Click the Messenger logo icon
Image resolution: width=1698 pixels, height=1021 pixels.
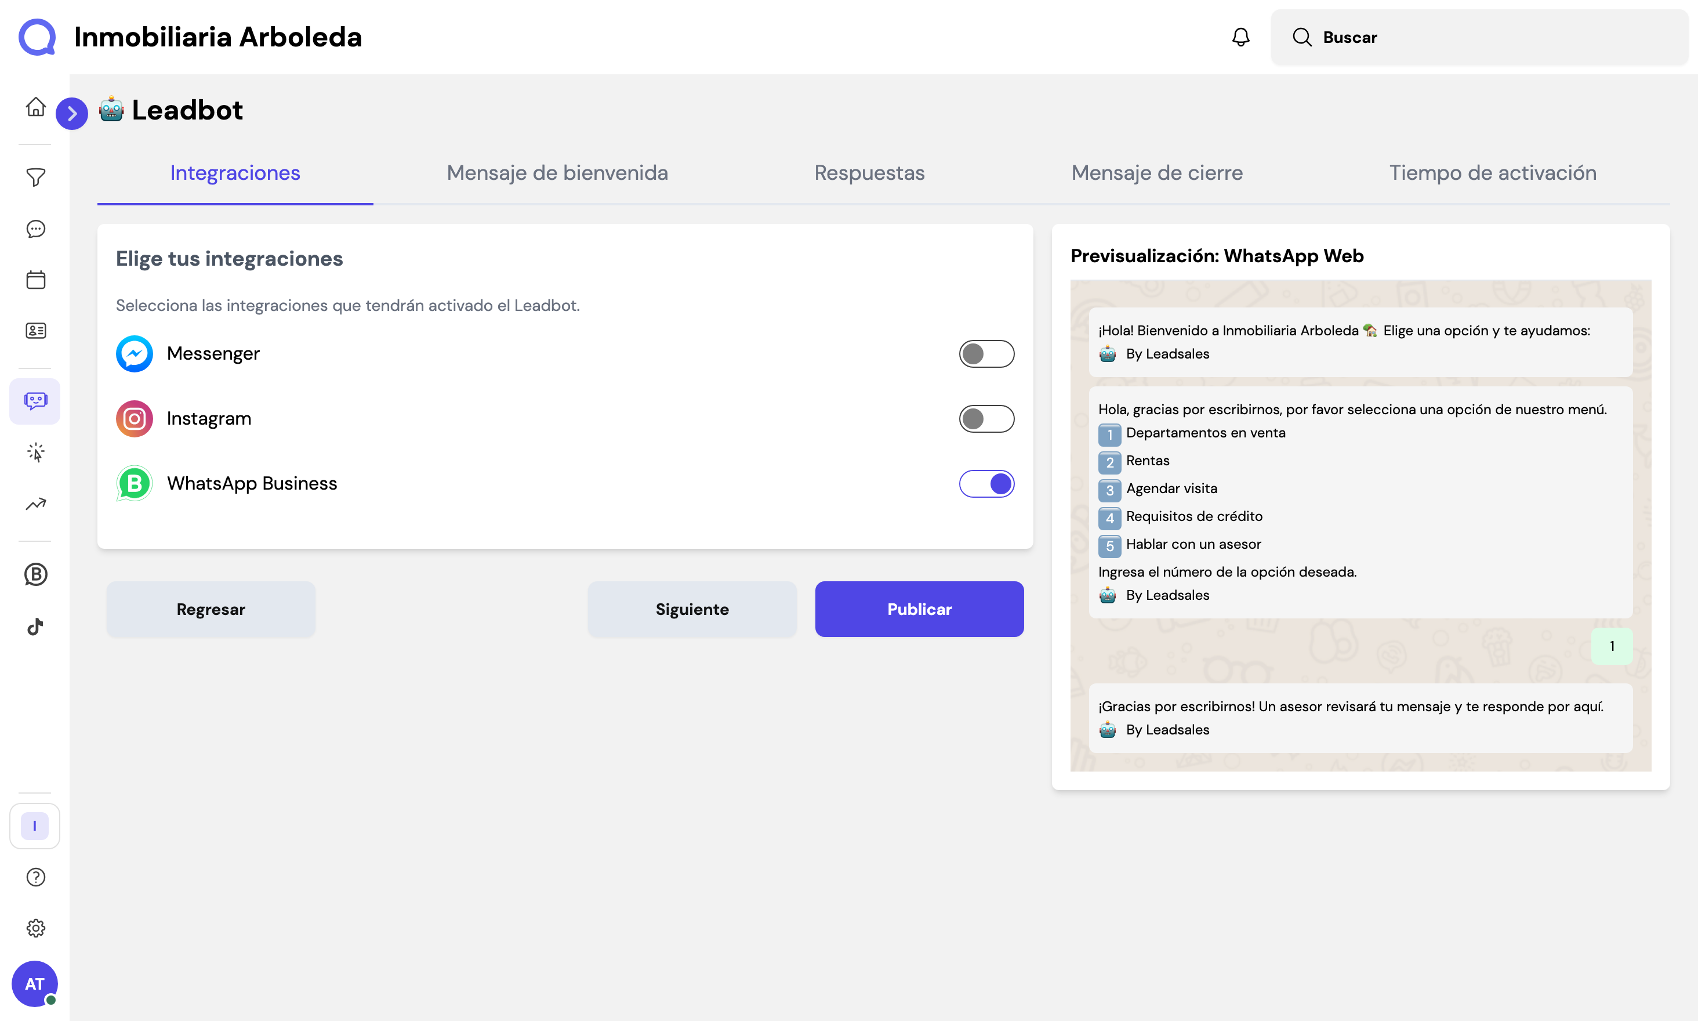click(134, 354)
